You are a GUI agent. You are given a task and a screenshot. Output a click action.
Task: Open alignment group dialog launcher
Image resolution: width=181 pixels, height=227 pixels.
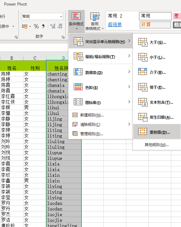coord(16,37)
